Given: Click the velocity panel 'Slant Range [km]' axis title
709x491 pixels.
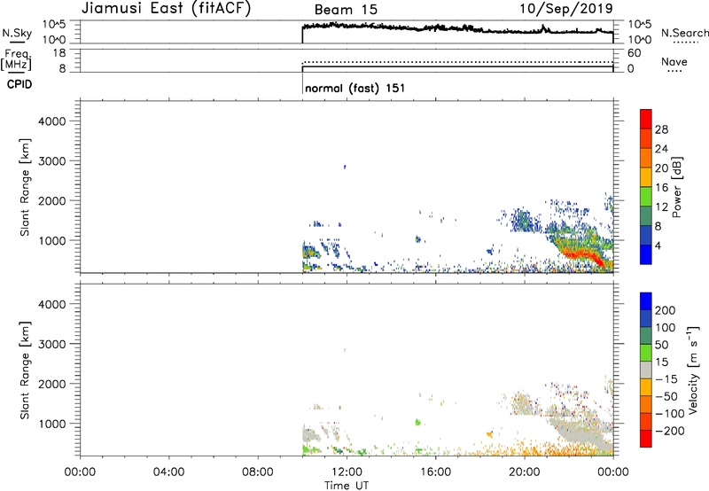Looking at the screenshot, I should coord(25,370).
